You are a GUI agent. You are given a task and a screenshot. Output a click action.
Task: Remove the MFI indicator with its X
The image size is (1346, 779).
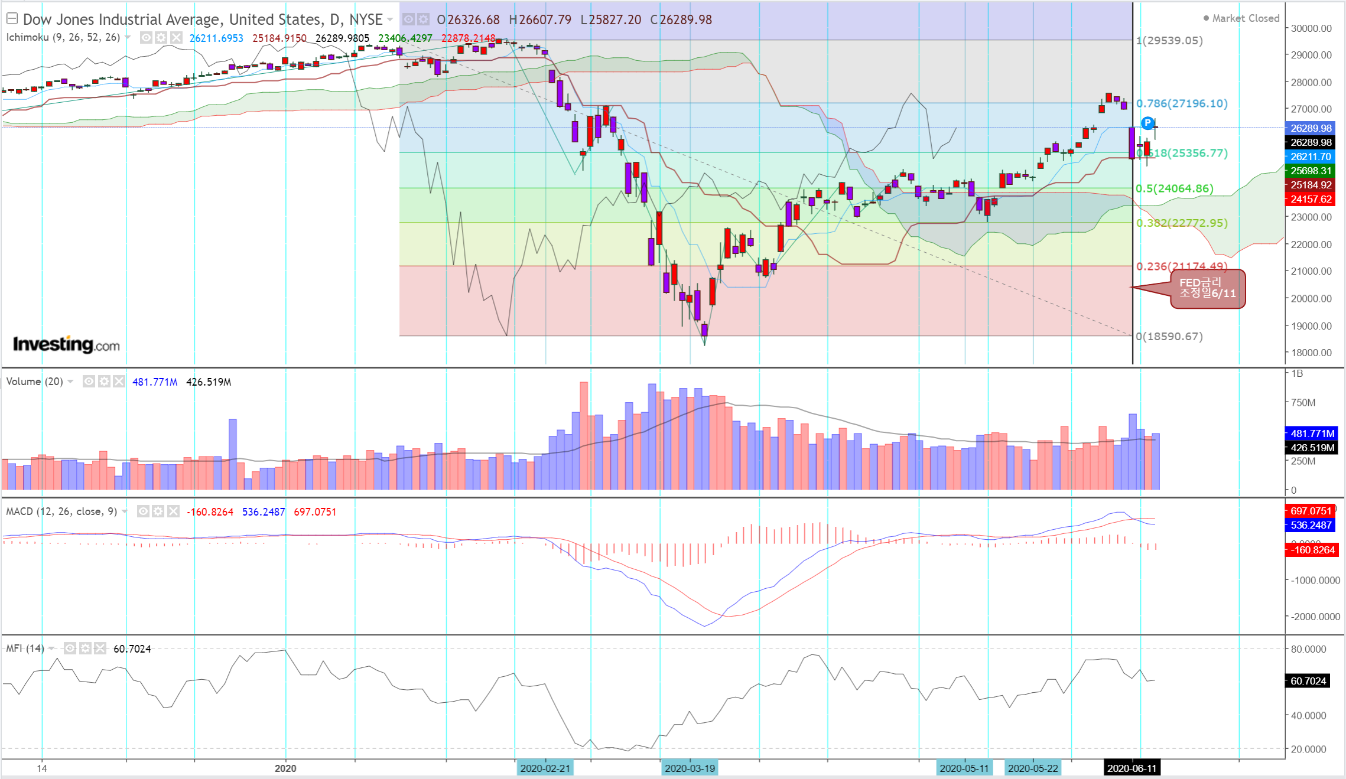[100, 648]
